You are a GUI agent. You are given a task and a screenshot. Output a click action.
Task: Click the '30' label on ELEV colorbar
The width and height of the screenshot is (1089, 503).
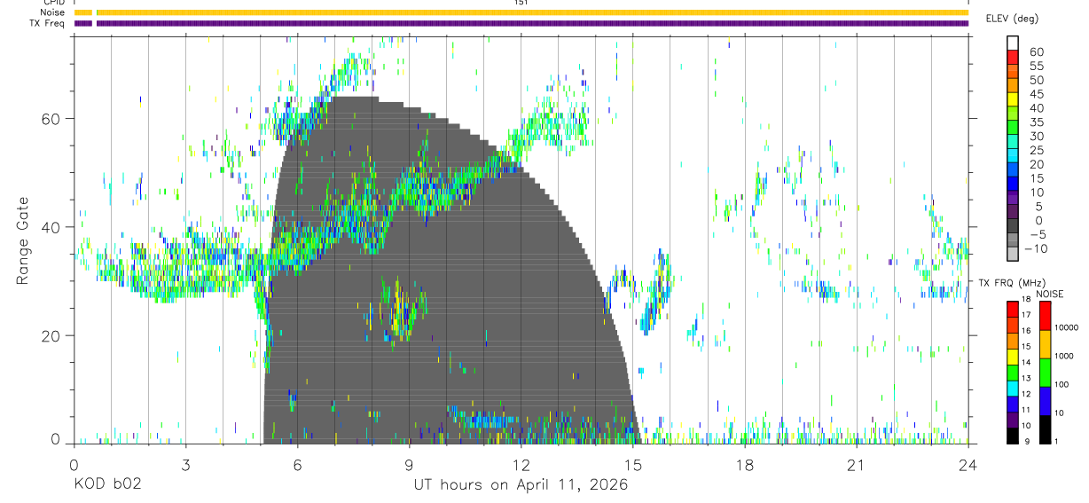(x=1037, y=137)
